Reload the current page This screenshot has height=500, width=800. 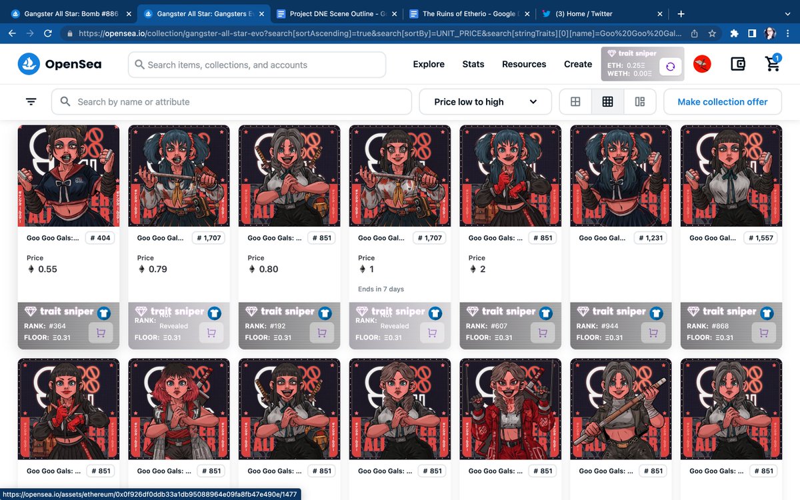(48, 33)
